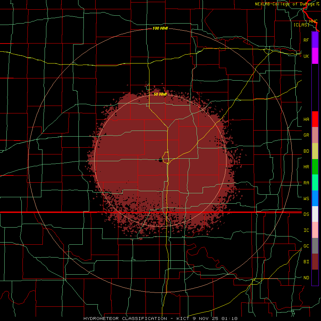This screenshot has width=321, height=321.
Task: Click the mint RA legend color swatch
Action: tap(315, 182)
